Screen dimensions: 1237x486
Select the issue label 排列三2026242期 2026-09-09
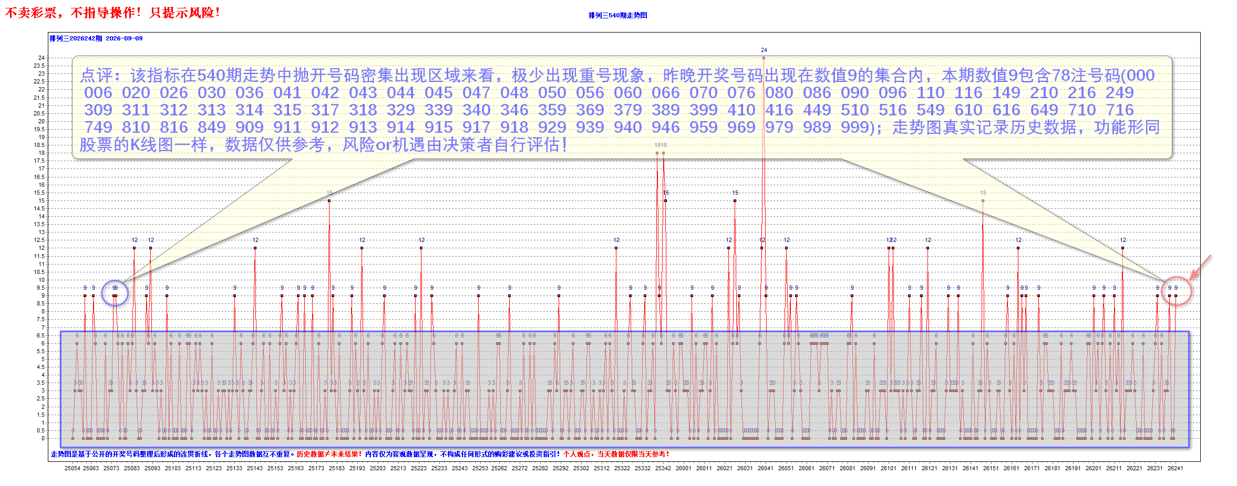click(96, 38)
